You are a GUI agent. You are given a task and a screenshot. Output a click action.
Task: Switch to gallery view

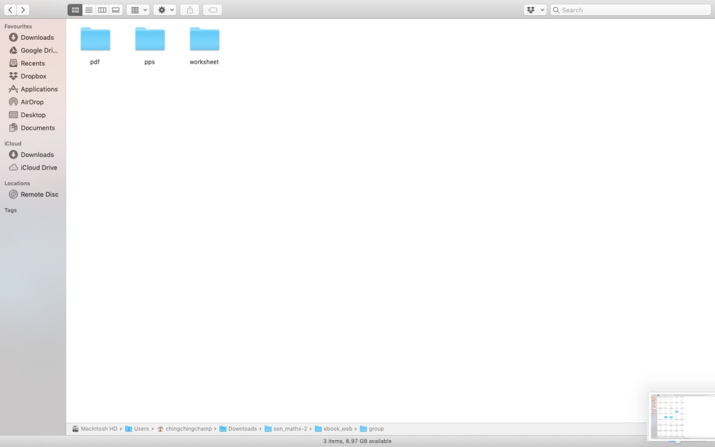(x=116, y=10)
